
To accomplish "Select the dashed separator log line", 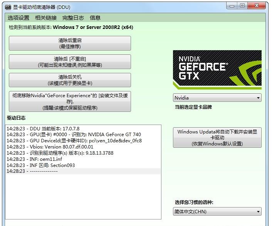I will 83,171.
